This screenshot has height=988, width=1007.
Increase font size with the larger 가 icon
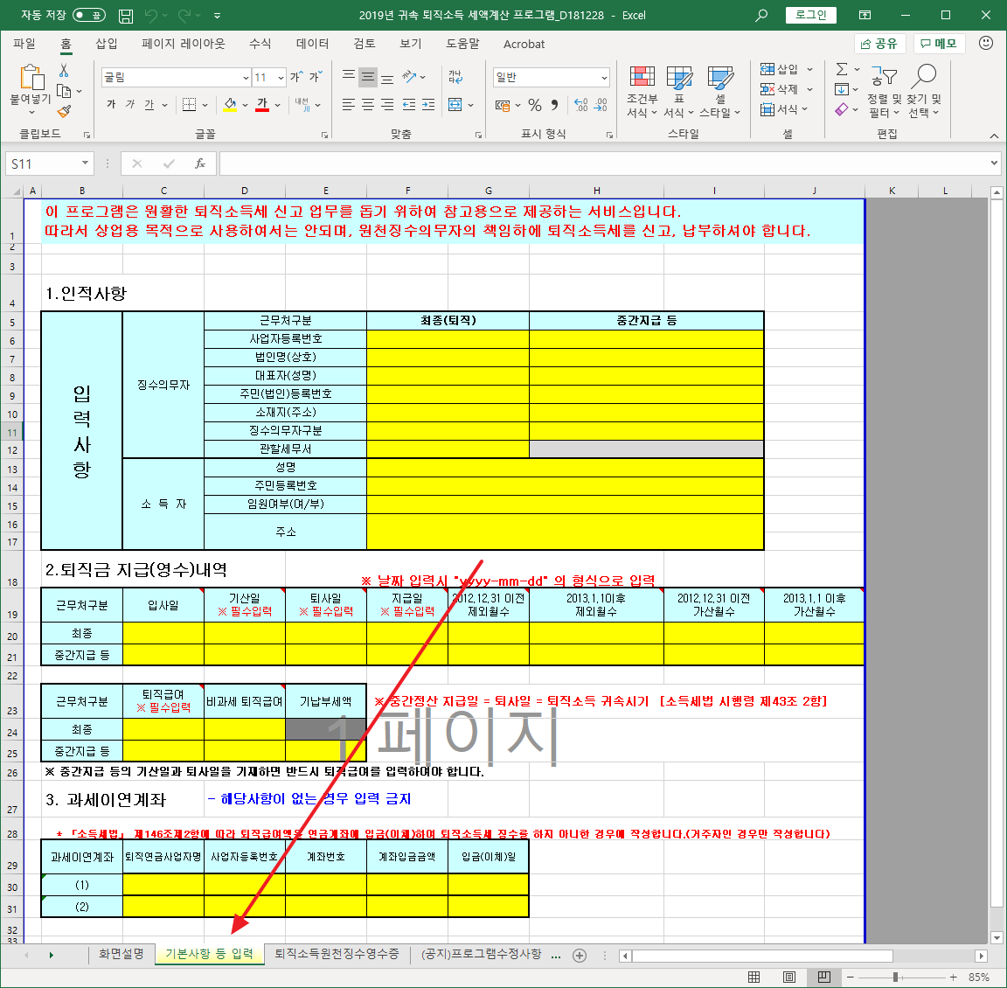pyautogui.click(x=295, y=77)
